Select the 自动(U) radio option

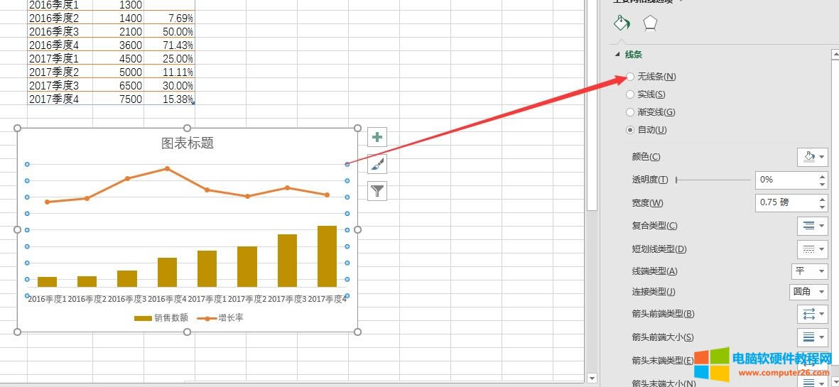630,130
